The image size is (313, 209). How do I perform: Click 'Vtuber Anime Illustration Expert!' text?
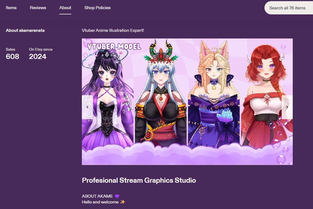[113, 30]
